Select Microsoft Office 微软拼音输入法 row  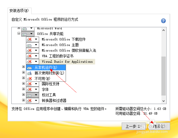(x=69, y=50)
